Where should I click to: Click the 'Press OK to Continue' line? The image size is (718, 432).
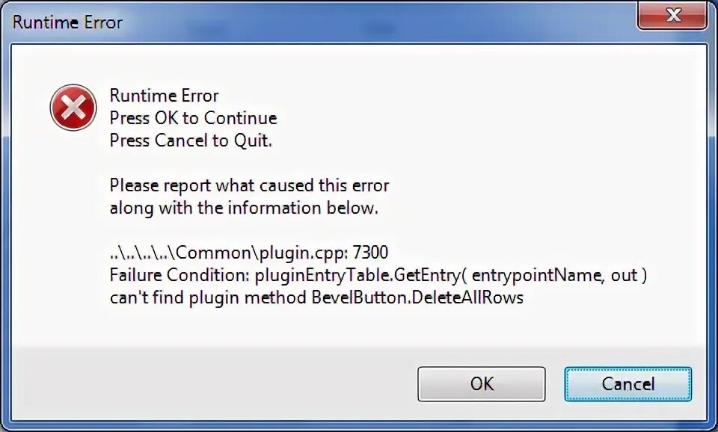(x=193, y=118)
